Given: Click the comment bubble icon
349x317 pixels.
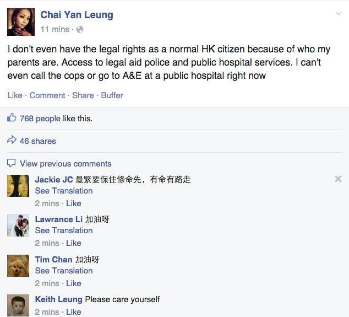Looking at the screenshot, I should 12,163.
